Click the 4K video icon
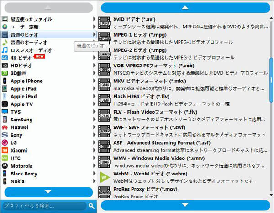This screenshot has height=213, width=274. (x=5, y=58)
